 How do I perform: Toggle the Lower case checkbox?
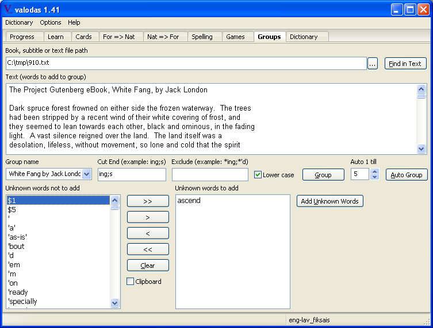point(258,175)
